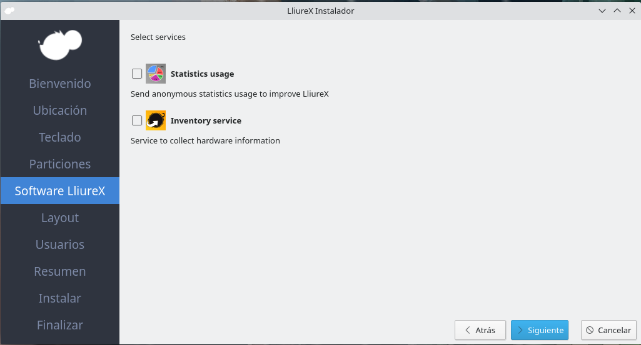Jump to the Particiones step
This screenshot has height=345, width=641.
coord(60,164)
